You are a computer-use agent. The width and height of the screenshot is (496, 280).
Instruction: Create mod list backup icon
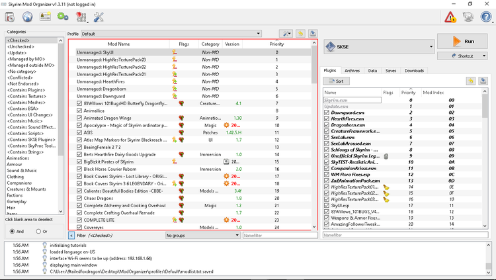[x=313, y=34]
